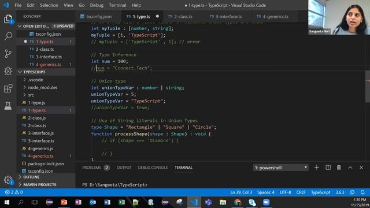This screenshot has height=208, width=370.
Task: Open the View menu
Action: tap(68, 5)
